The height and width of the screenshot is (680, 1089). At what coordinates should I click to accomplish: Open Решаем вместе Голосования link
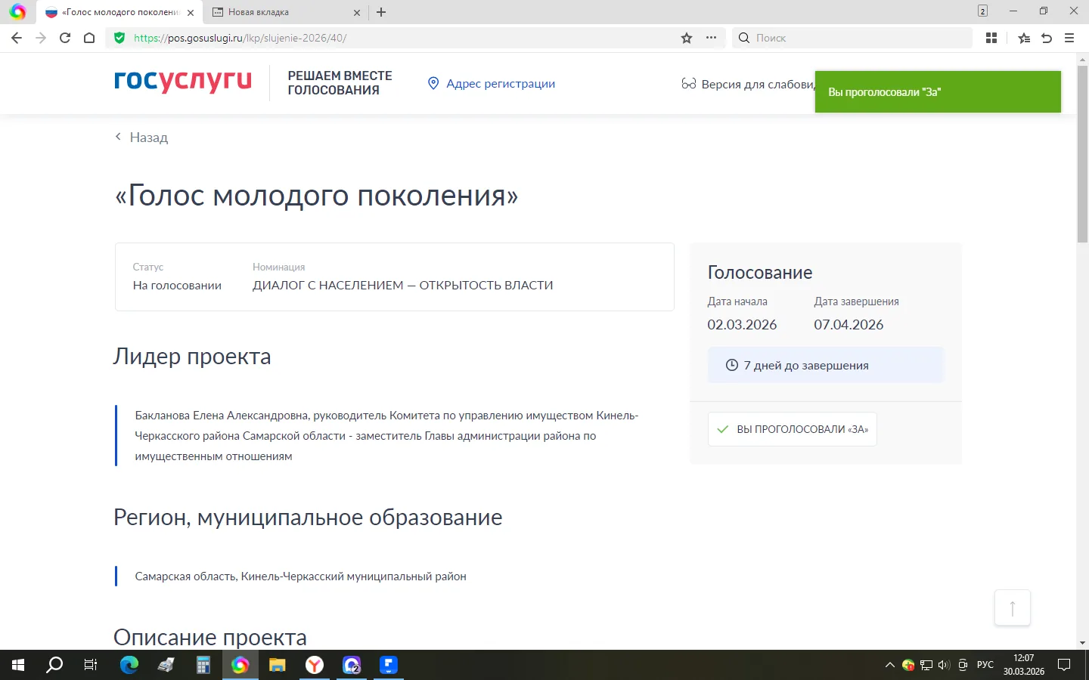[340, 83]
